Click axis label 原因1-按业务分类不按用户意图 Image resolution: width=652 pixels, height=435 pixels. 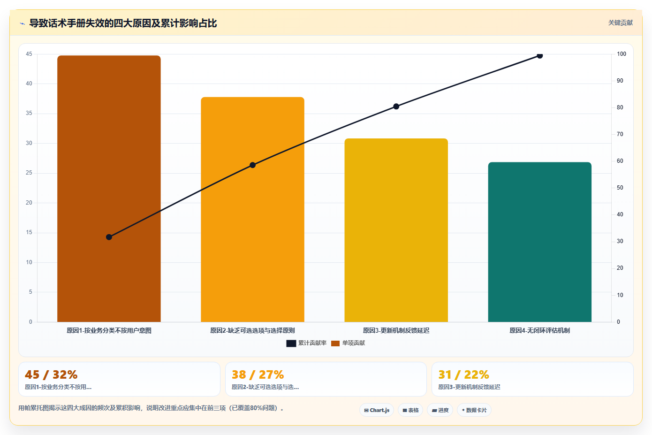pos(109,330)
